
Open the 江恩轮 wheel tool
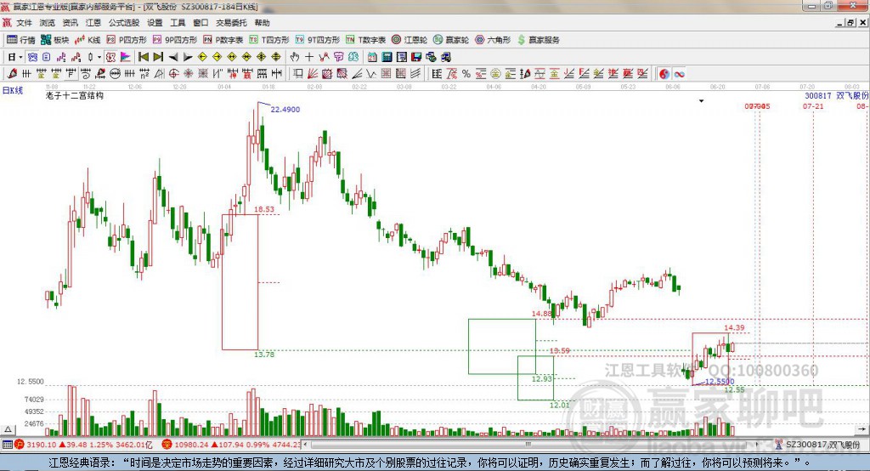410,40
